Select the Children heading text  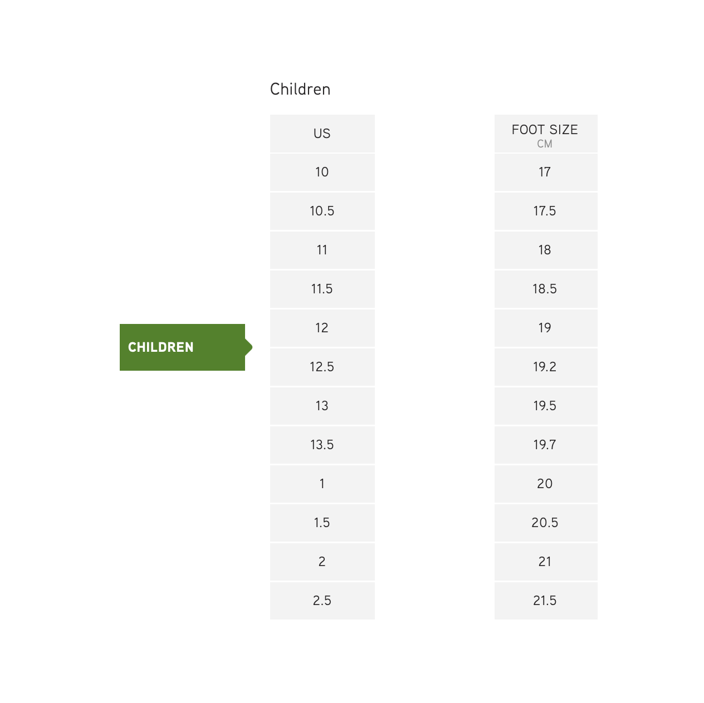300,90
